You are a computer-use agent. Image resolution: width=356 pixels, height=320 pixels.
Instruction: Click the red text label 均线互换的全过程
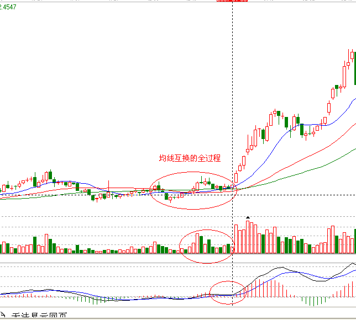pos(190,158)
